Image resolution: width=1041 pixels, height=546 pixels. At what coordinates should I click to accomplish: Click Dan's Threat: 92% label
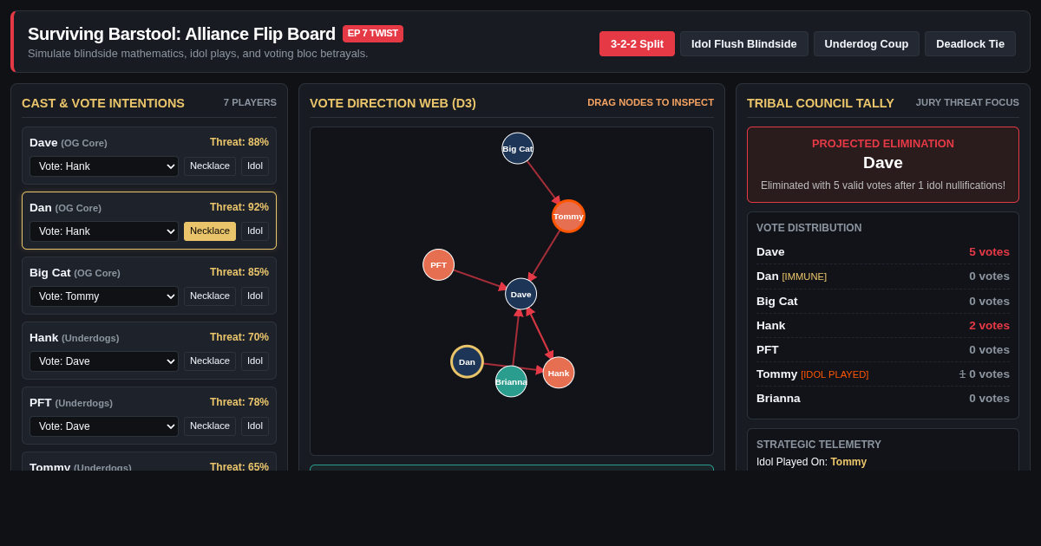coord(239,207)
